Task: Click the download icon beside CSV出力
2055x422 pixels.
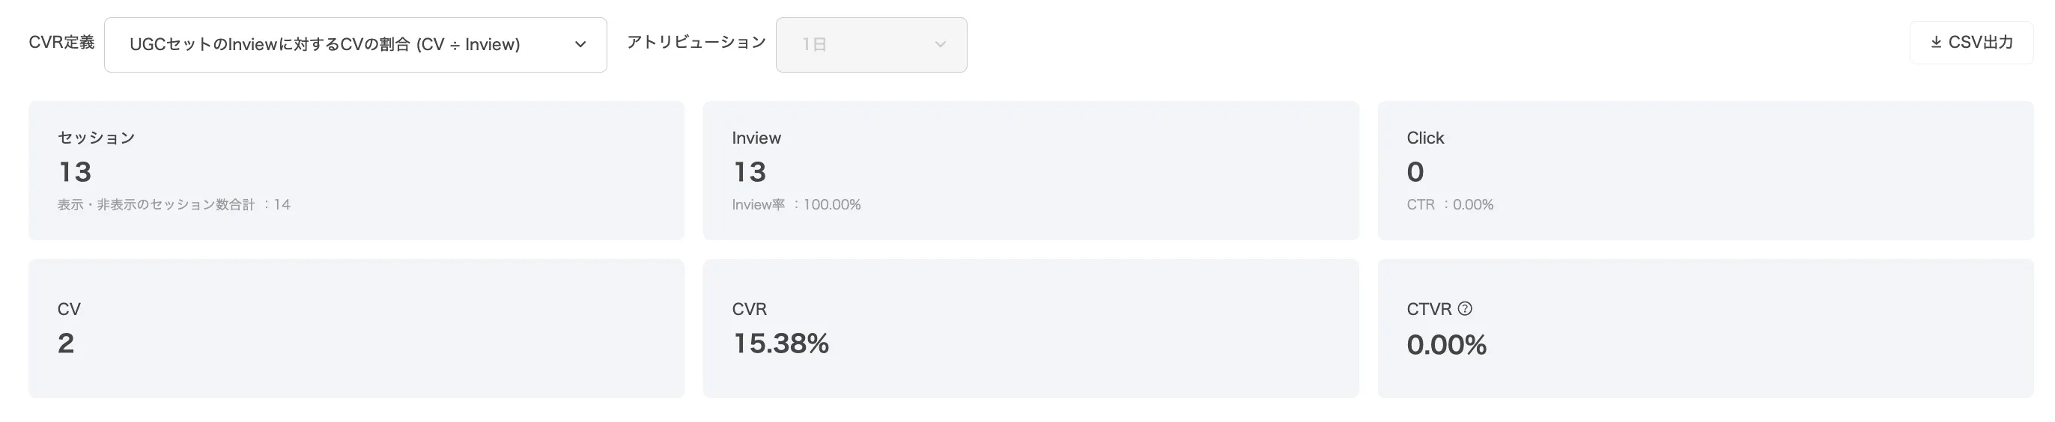Action: [x=1936, y=43]
